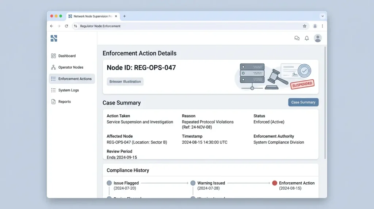
Task: Open the user profile avatar
Action: pyautogui.click(x=318, y=38)
